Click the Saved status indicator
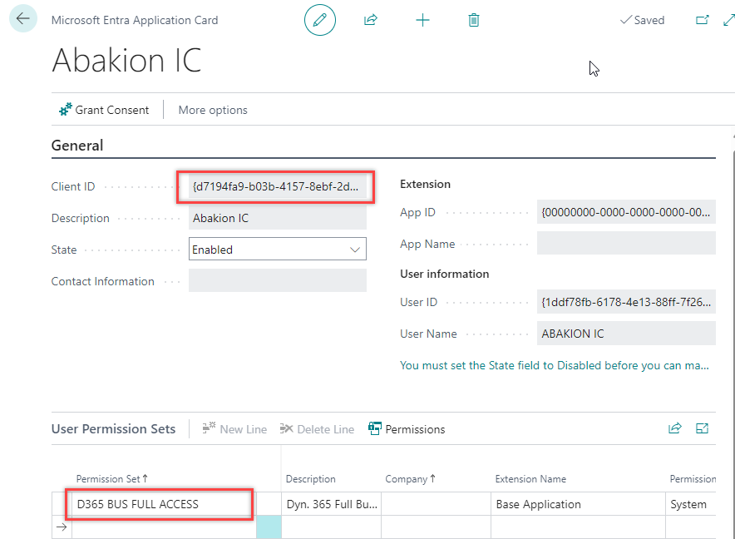 [x=642, y=20]
